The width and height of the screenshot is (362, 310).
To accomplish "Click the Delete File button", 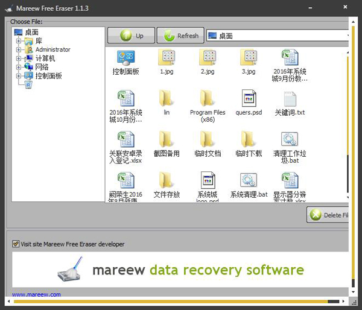I will [x=328, y=215].
